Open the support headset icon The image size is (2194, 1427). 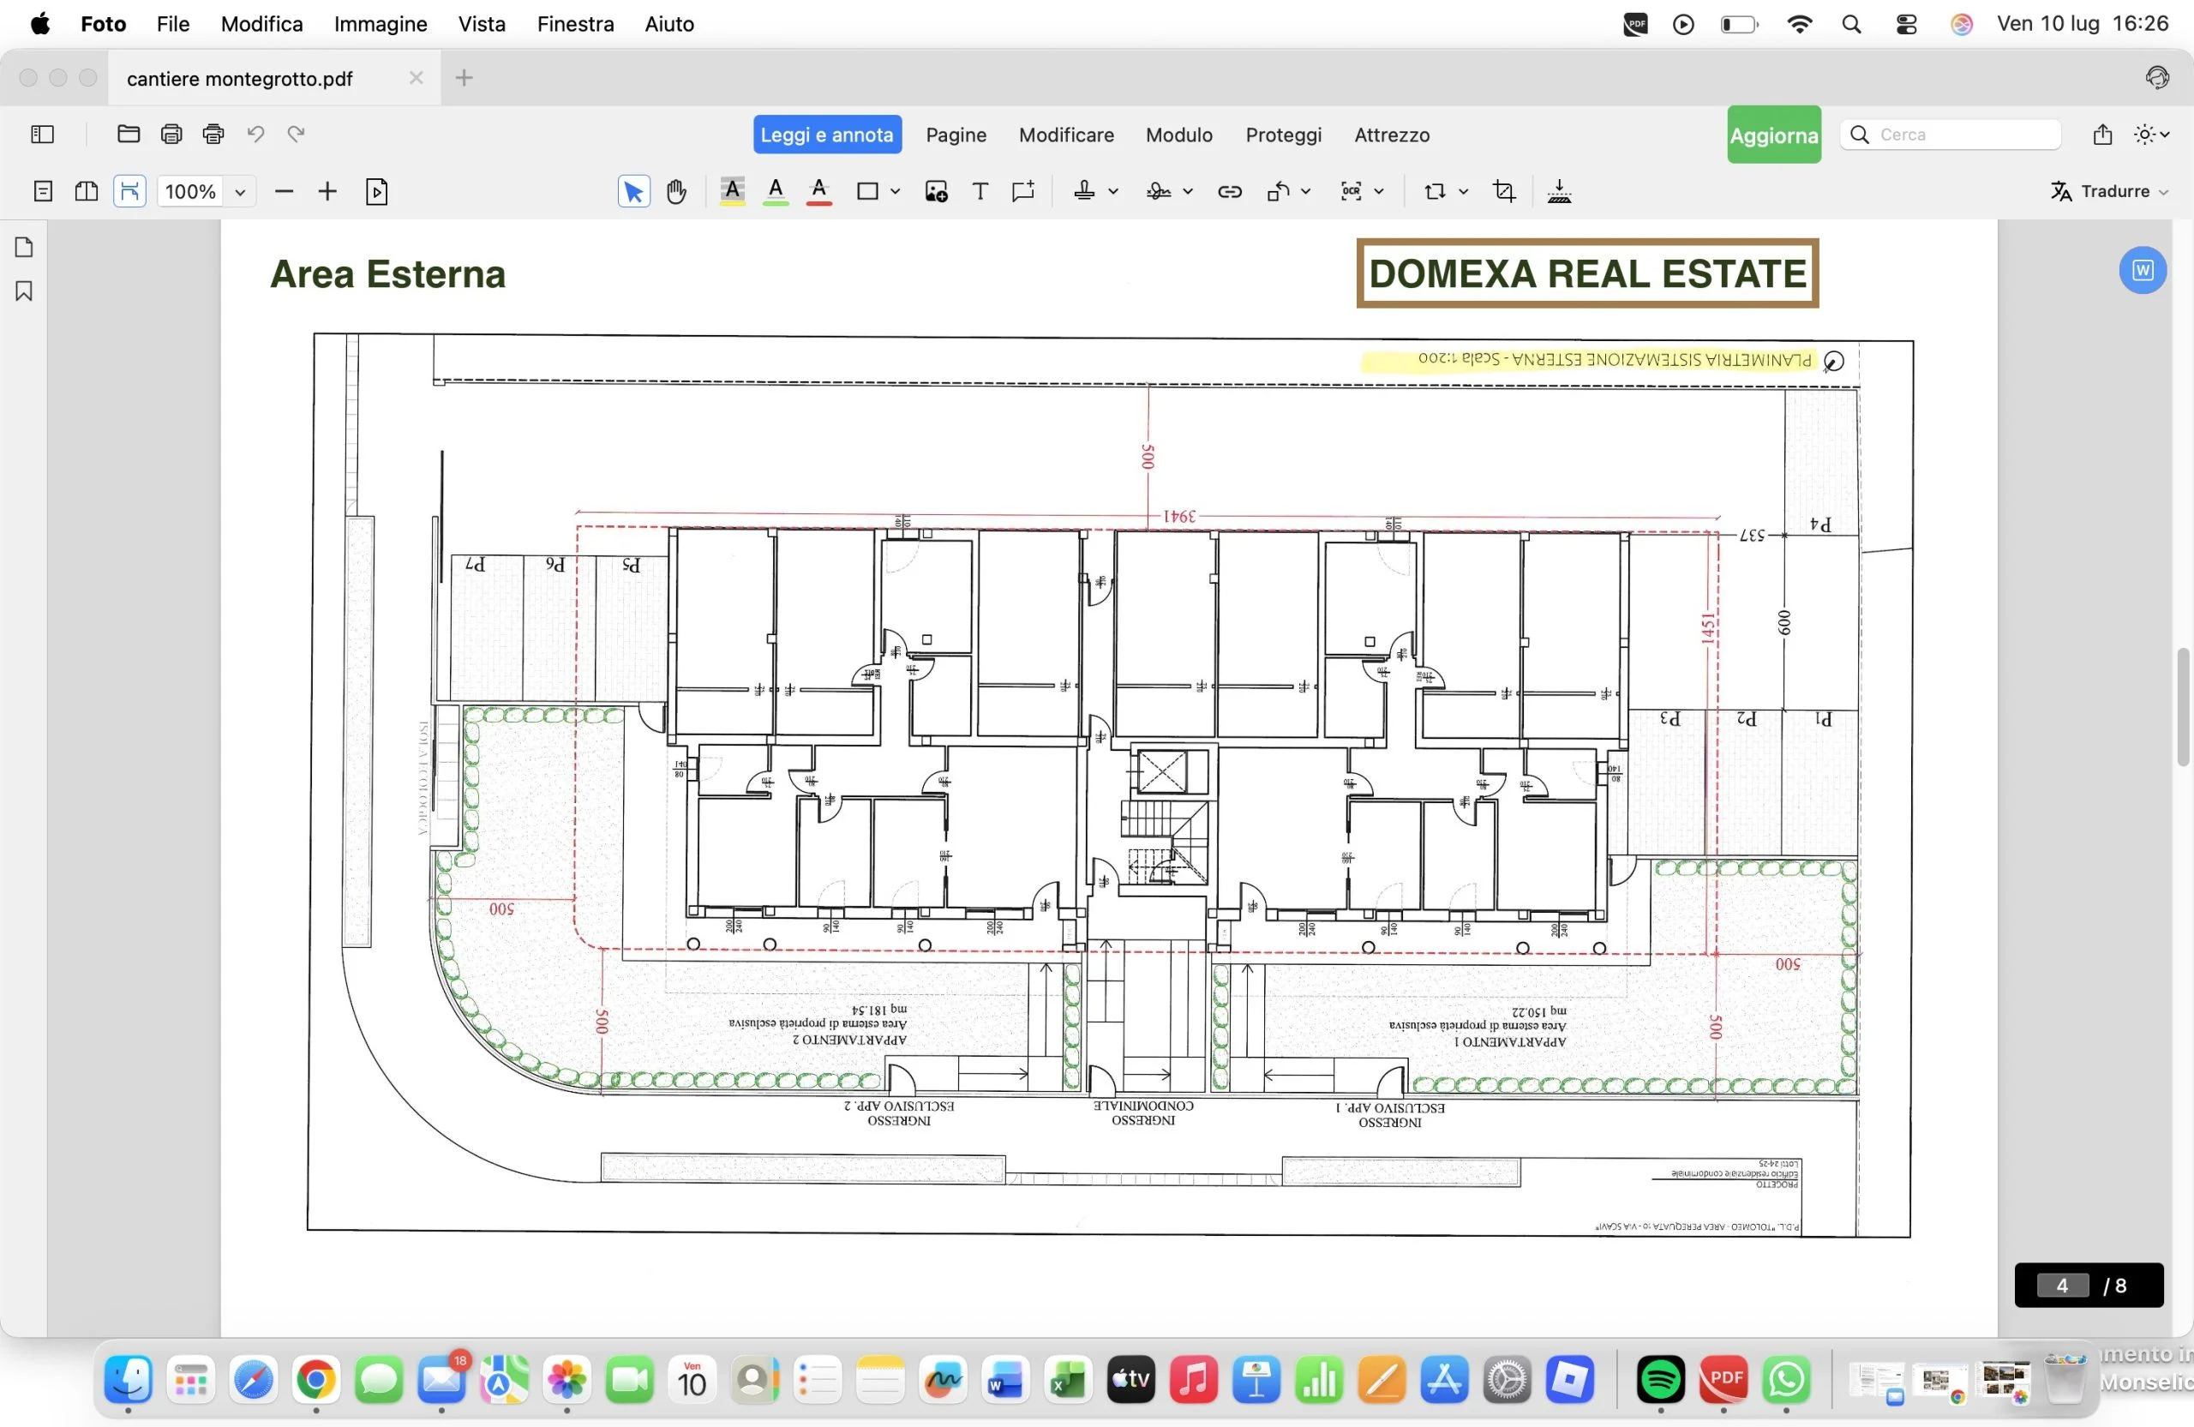pyautogui.click(x=2157, y=77)
